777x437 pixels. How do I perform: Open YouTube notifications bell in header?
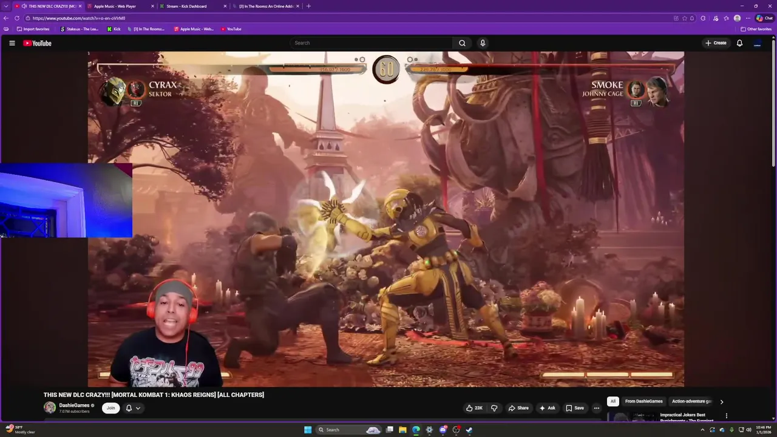tap(739, 43)
